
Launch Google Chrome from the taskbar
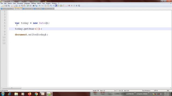point(36,94)
